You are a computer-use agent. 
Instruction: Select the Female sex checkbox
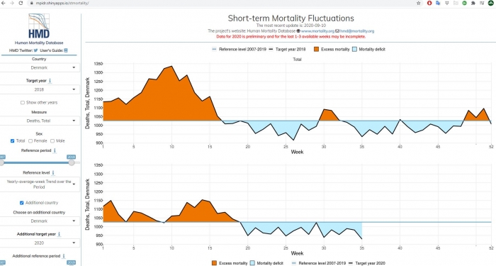(30, 141)
